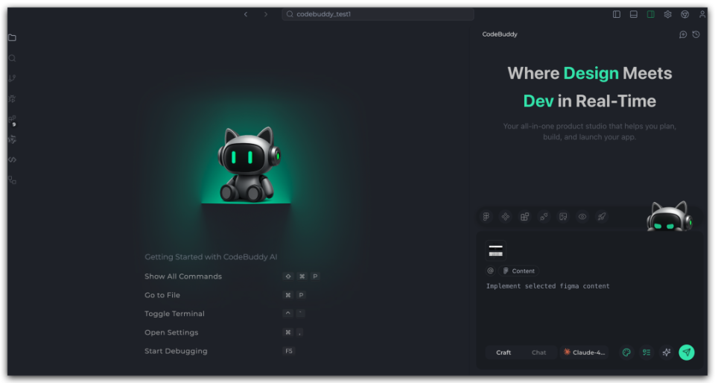Toggle the green right sidebar layout
This screenshot has width=715, height=383.
click(651, 14)
